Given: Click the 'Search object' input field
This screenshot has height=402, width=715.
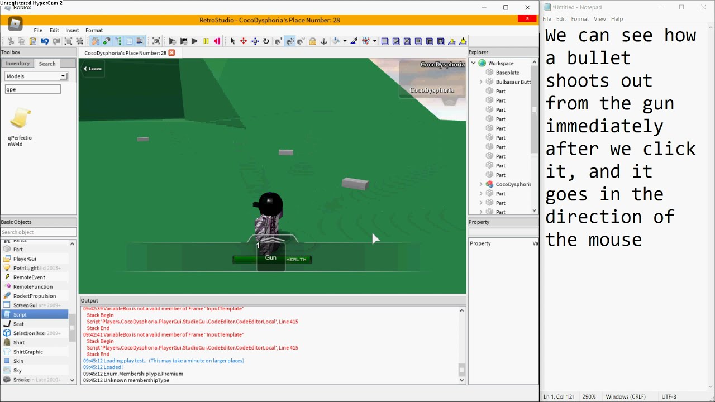Looking at the screenshot, I should (x=38, y=232).
